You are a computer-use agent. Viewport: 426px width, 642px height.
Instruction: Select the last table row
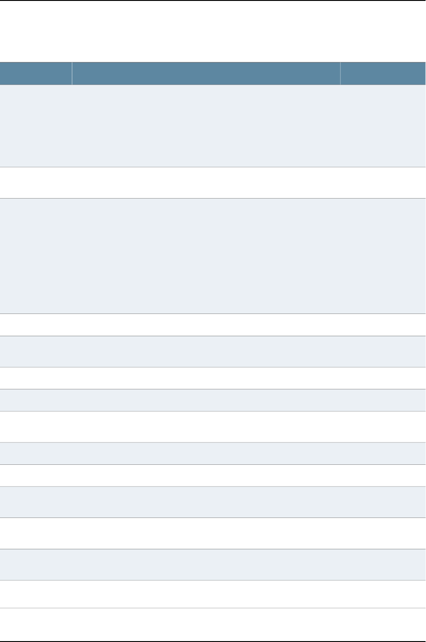213,624
